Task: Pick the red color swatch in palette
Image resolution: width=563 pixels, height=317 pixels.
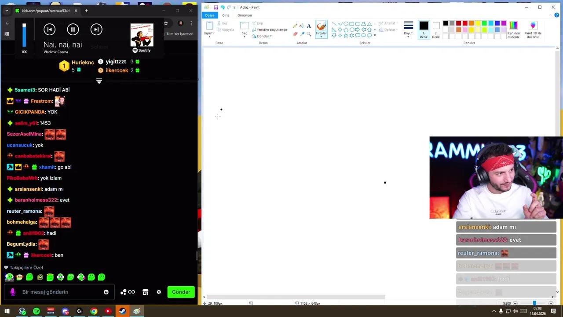Action: pyautogui.click(x=465, y=23)
